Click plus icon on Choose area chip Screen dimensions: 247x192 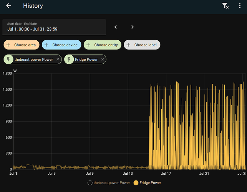8,45
